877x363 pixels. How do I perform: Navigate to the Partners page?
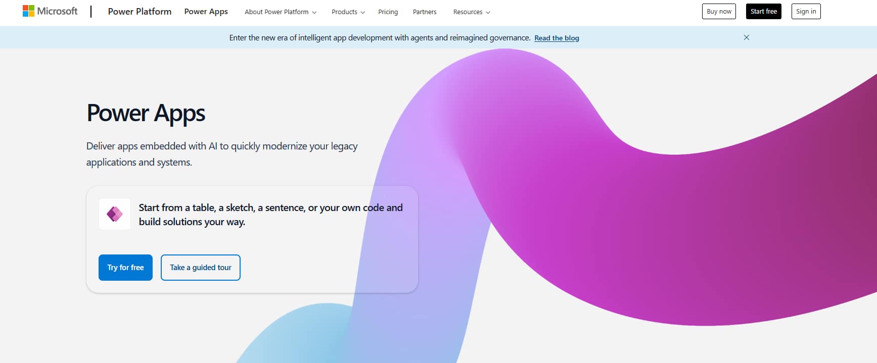click(424, 12)
